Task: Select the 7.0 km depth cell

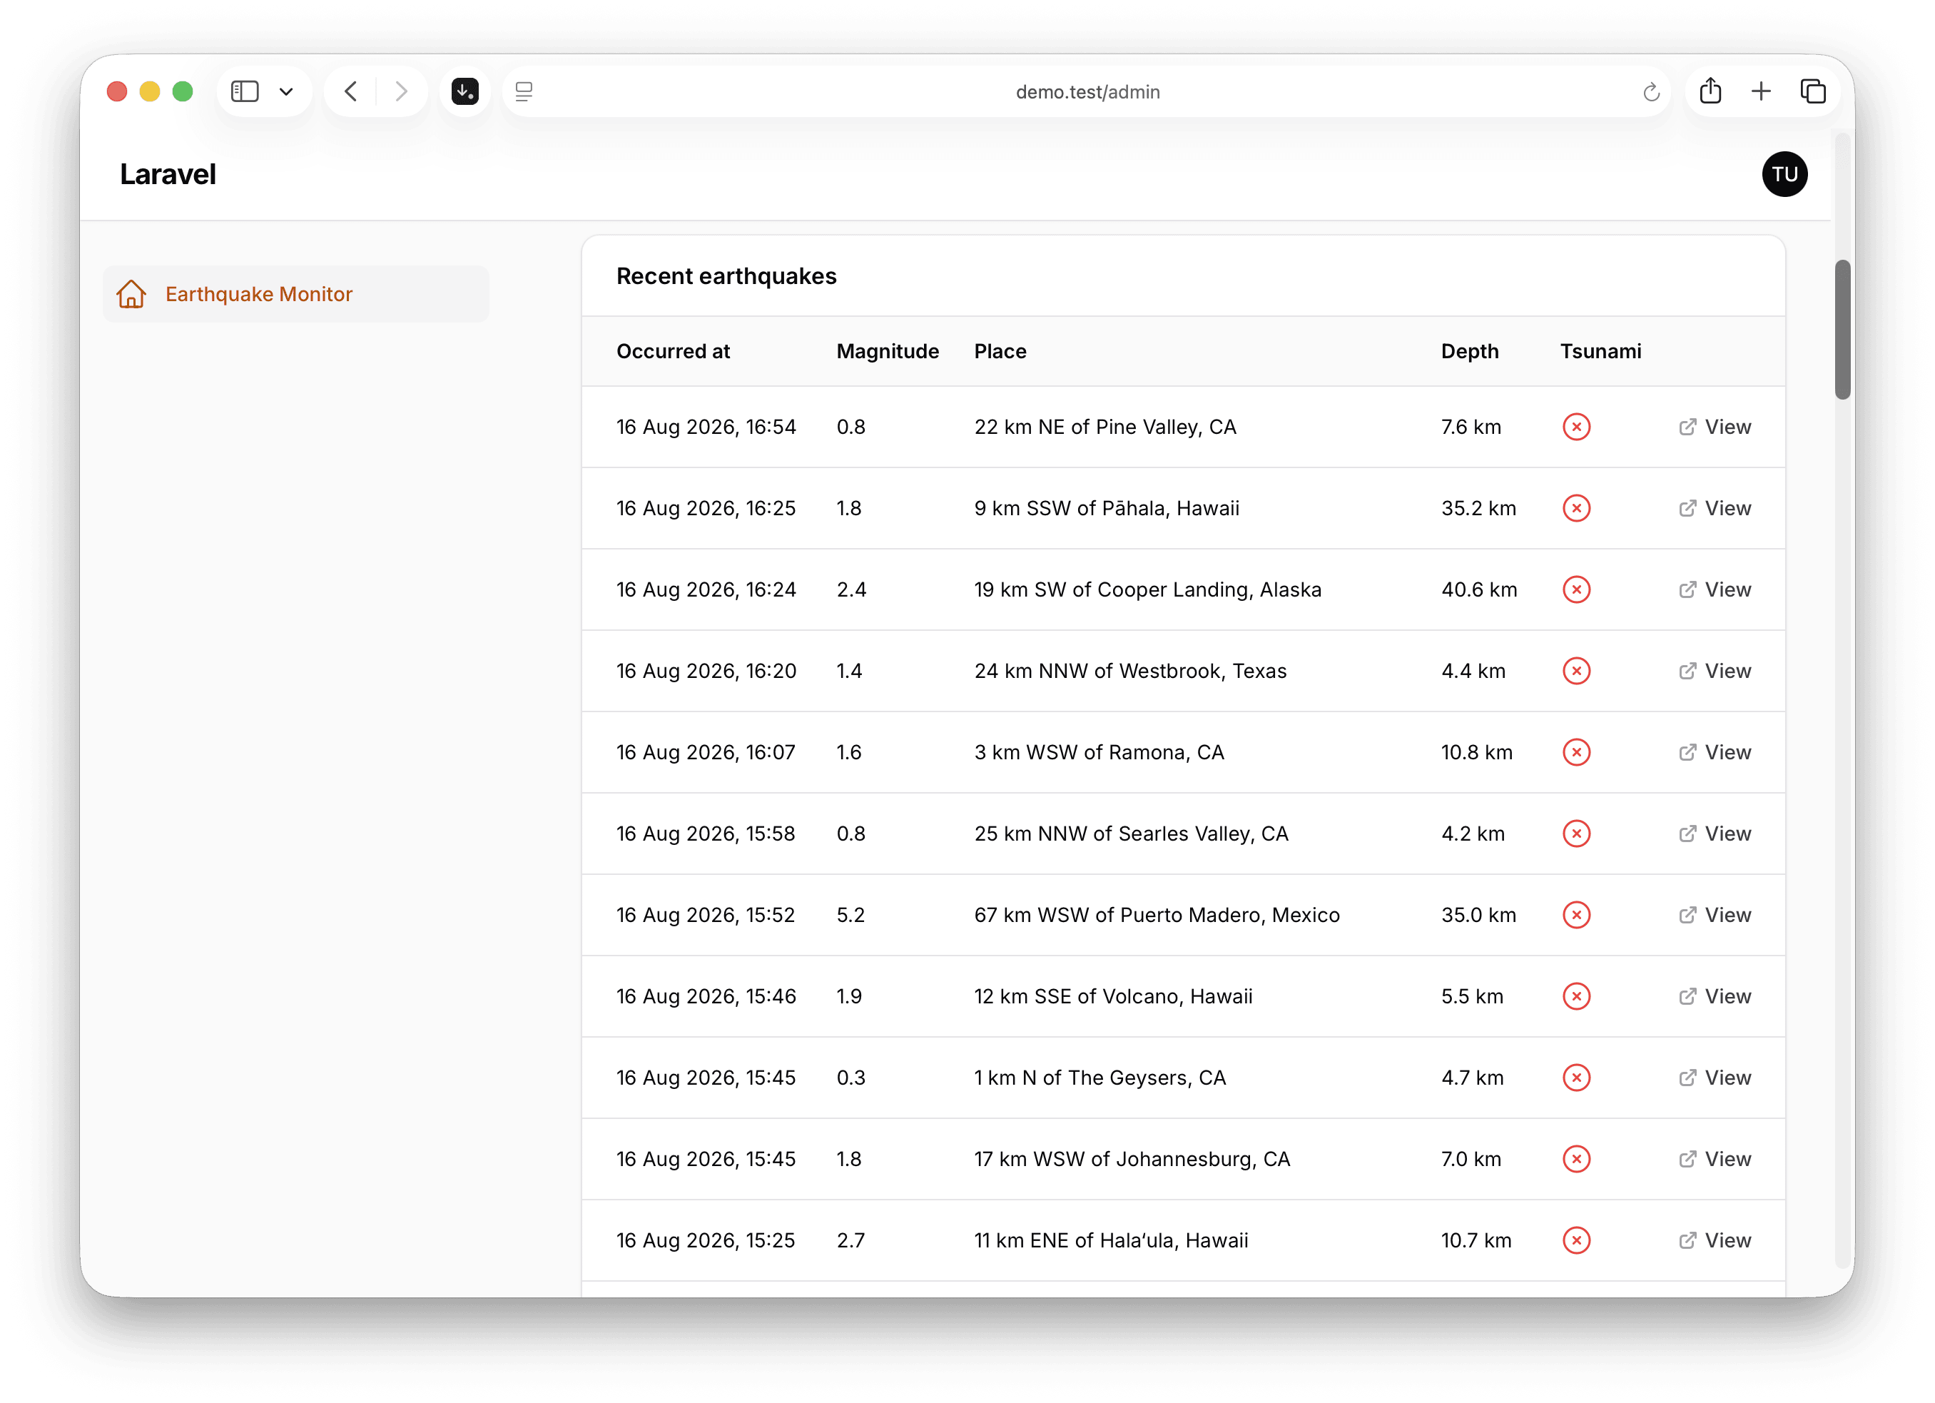Action: (1471, 1159)
